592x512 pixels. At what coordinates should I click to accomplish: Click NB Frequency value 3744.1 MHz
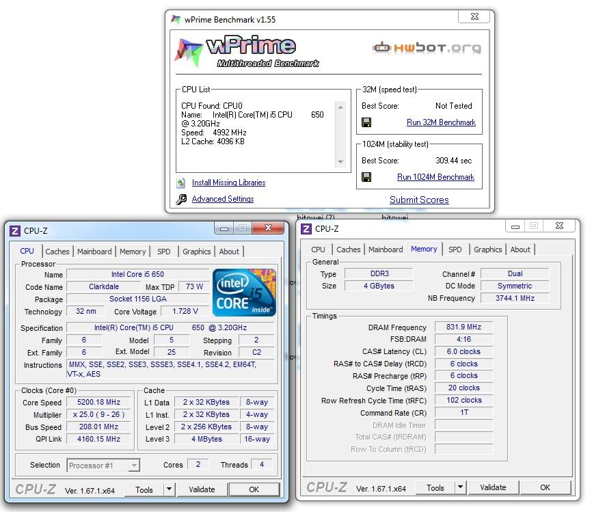tap(515, 298)
